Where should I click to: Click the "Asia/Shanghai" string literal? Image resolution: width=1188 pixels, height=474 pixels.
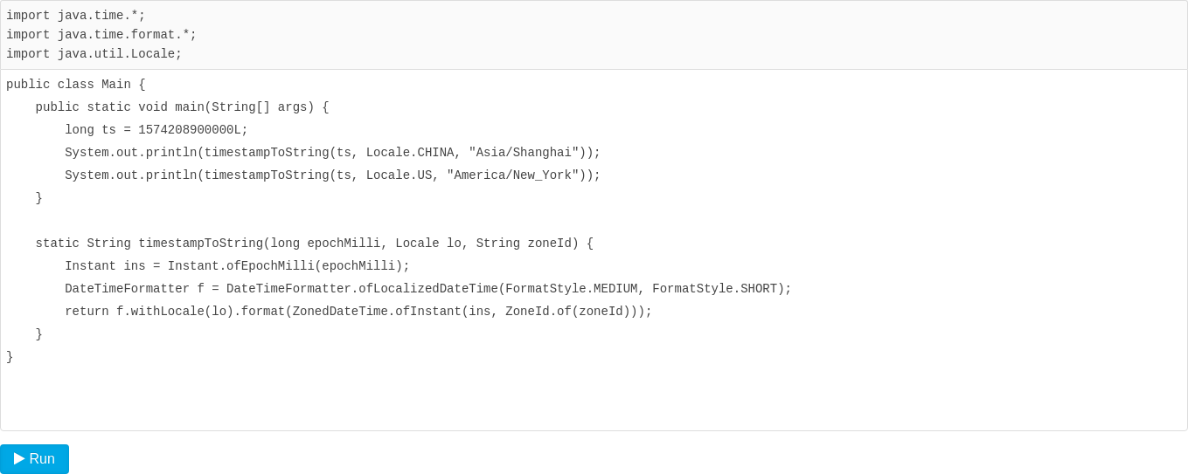tap(524, 153)
